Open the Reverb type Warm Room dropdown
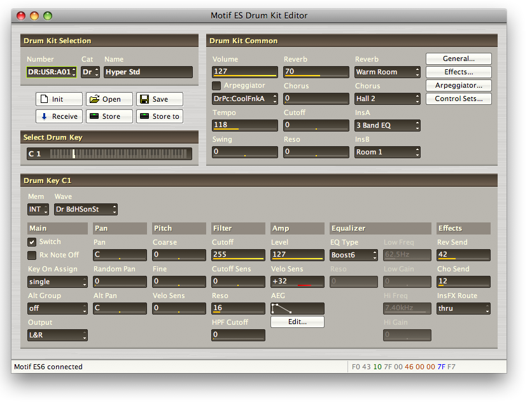 pyautogui.click(x=387, y=72)
